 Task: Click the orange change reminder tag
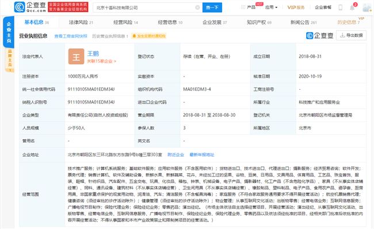pos(148,36)
